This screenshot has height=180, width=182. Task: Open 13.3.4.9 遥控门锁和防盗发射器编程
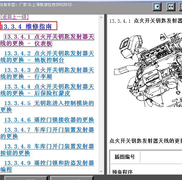click(x=47, y=166)
